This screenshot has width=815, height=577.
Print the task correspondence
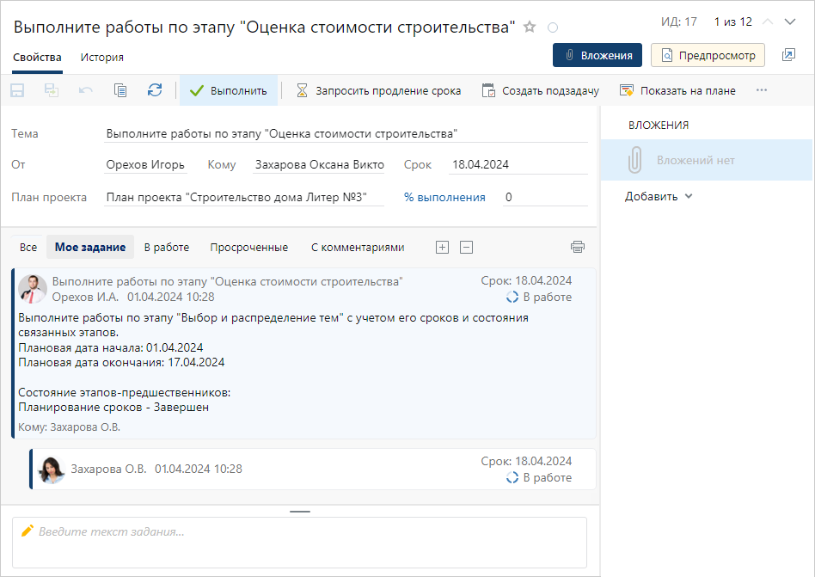pos(578,247)
